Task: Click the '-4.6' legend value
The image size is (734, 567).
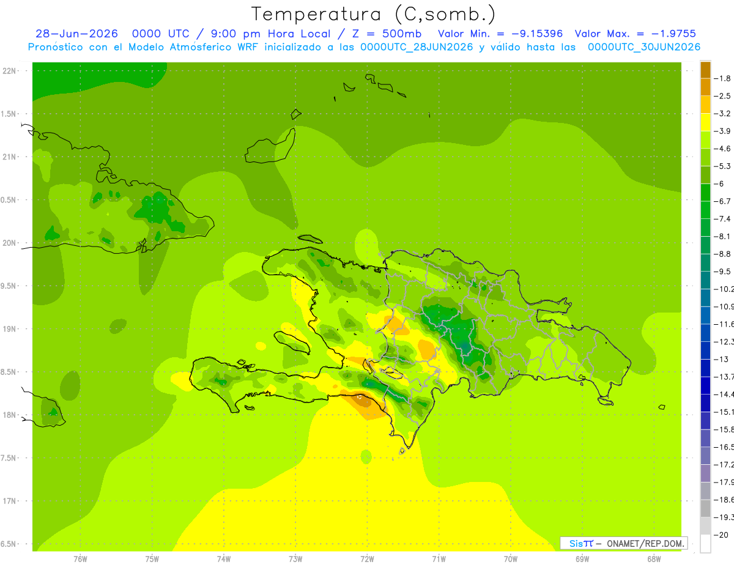Action: point(722,149)
